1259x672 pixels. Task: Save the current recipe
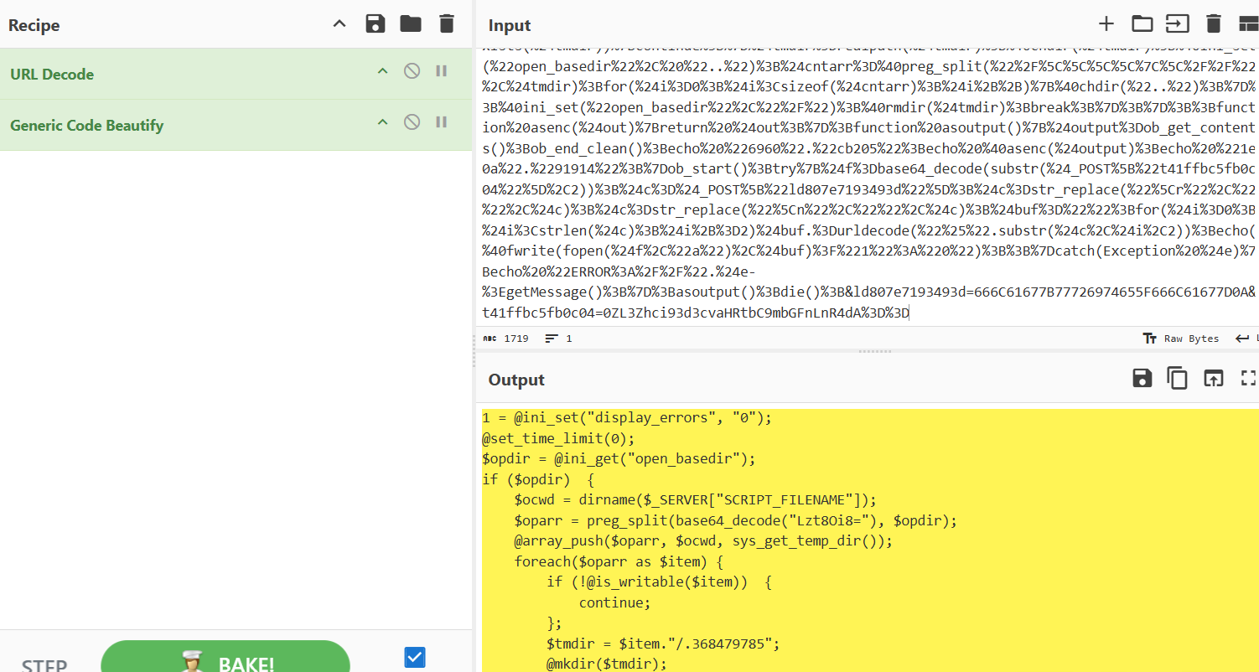pyautogui.click(x=376, y=23)
